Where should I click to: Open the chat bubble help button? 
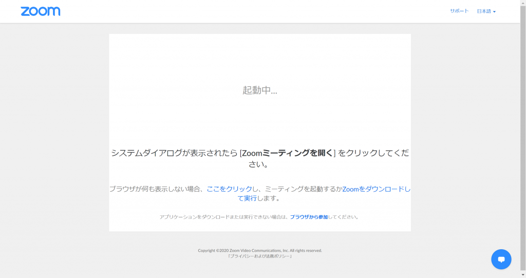pyautogui.click(x=501, y=259)
